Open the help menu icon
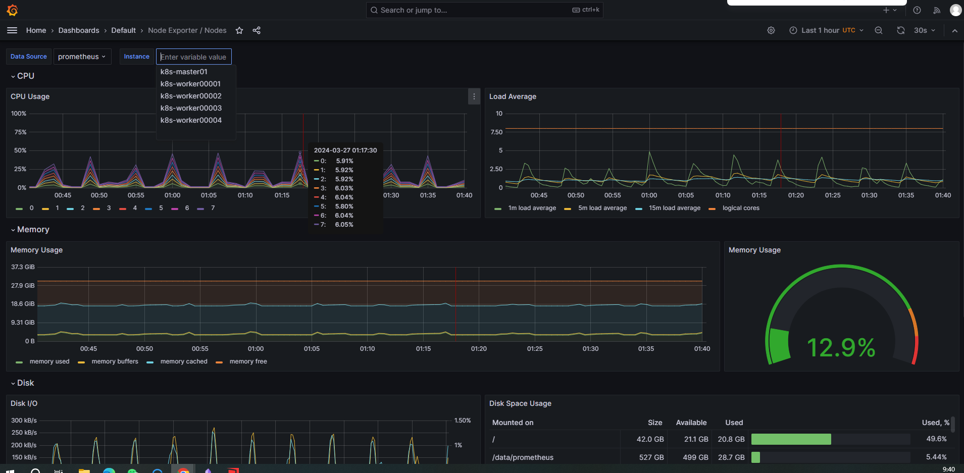The image size is (964, 473). pos(917,10)
